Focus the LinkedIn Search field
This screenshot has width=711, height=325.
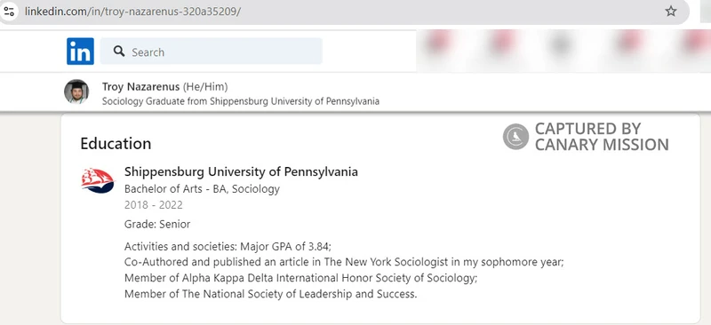[212, 52]
